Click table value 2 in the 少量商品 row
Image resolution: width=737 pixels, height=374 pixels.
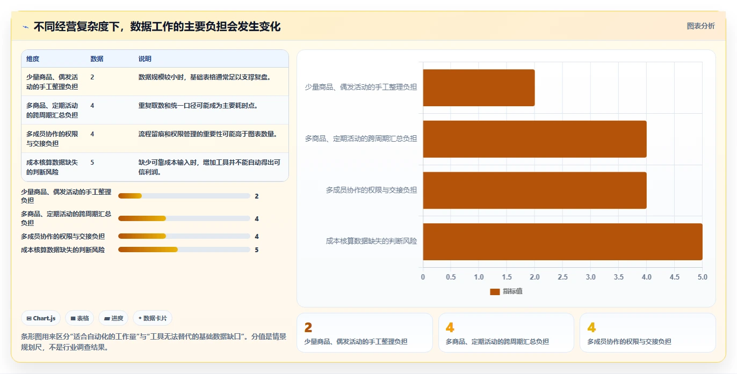click(x=92, y=77)
